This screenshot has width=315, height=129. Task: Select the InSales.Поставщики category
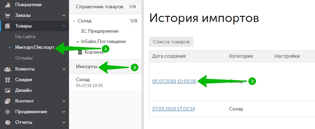(x=104, y=42)
